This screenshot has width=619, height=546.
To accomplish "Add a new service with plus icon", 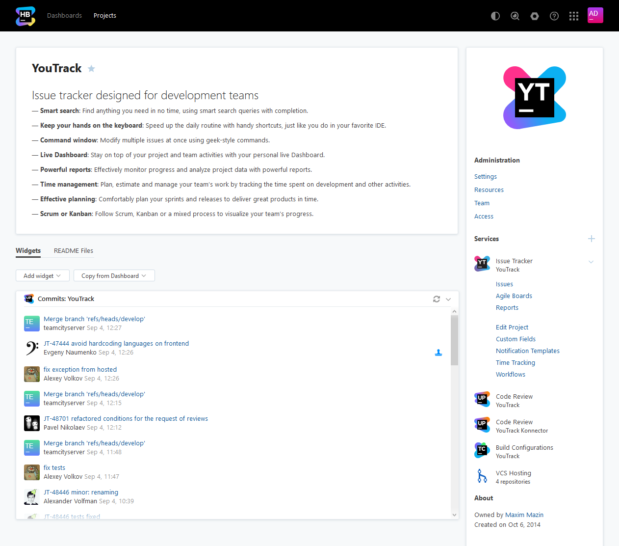I will pyautogui.click(x=592, y=239).
